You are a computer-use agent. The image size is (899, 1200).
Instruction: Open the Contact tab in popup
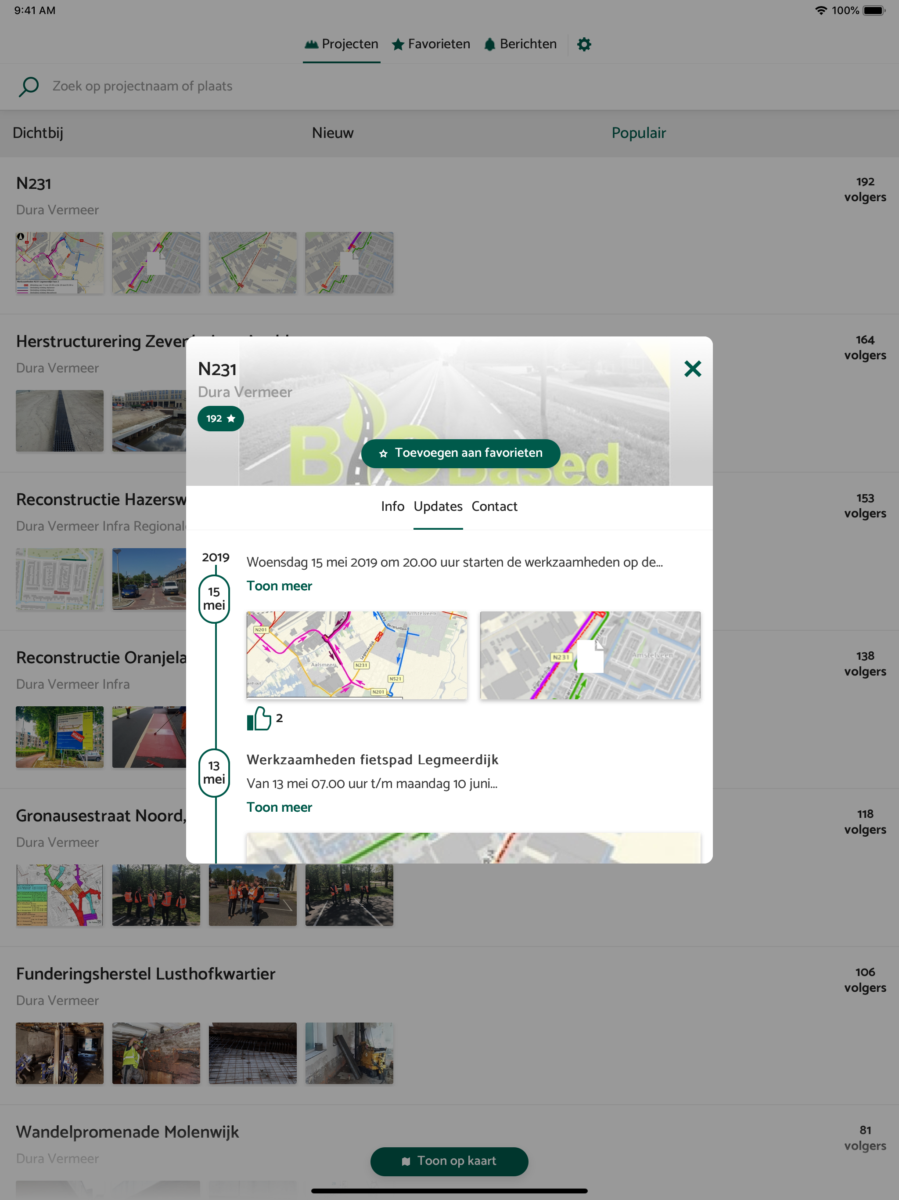click(495, 506)
